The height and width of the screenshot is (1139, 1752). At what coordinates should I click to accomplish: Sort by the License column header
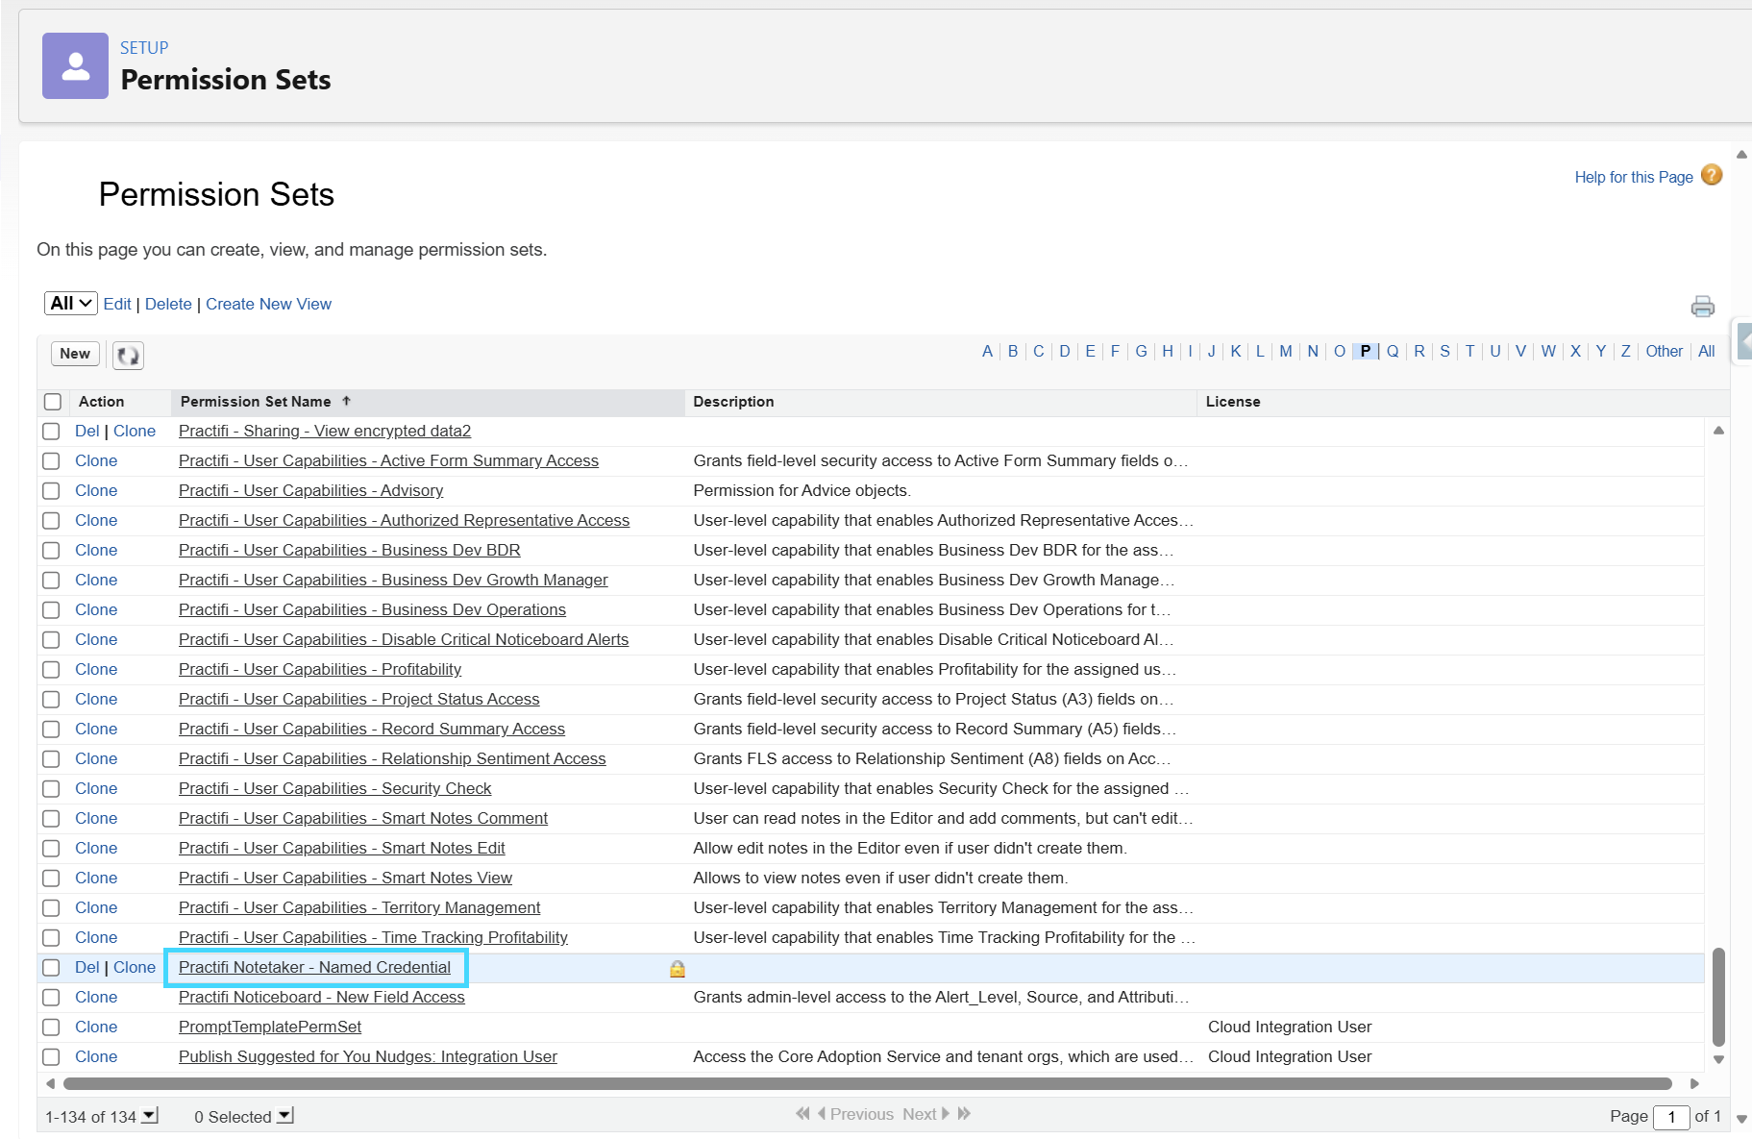(x=1233, y=402)
